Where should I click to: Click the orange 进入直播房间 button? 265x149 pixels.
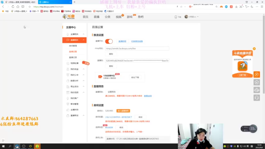[x=123, y=111]
